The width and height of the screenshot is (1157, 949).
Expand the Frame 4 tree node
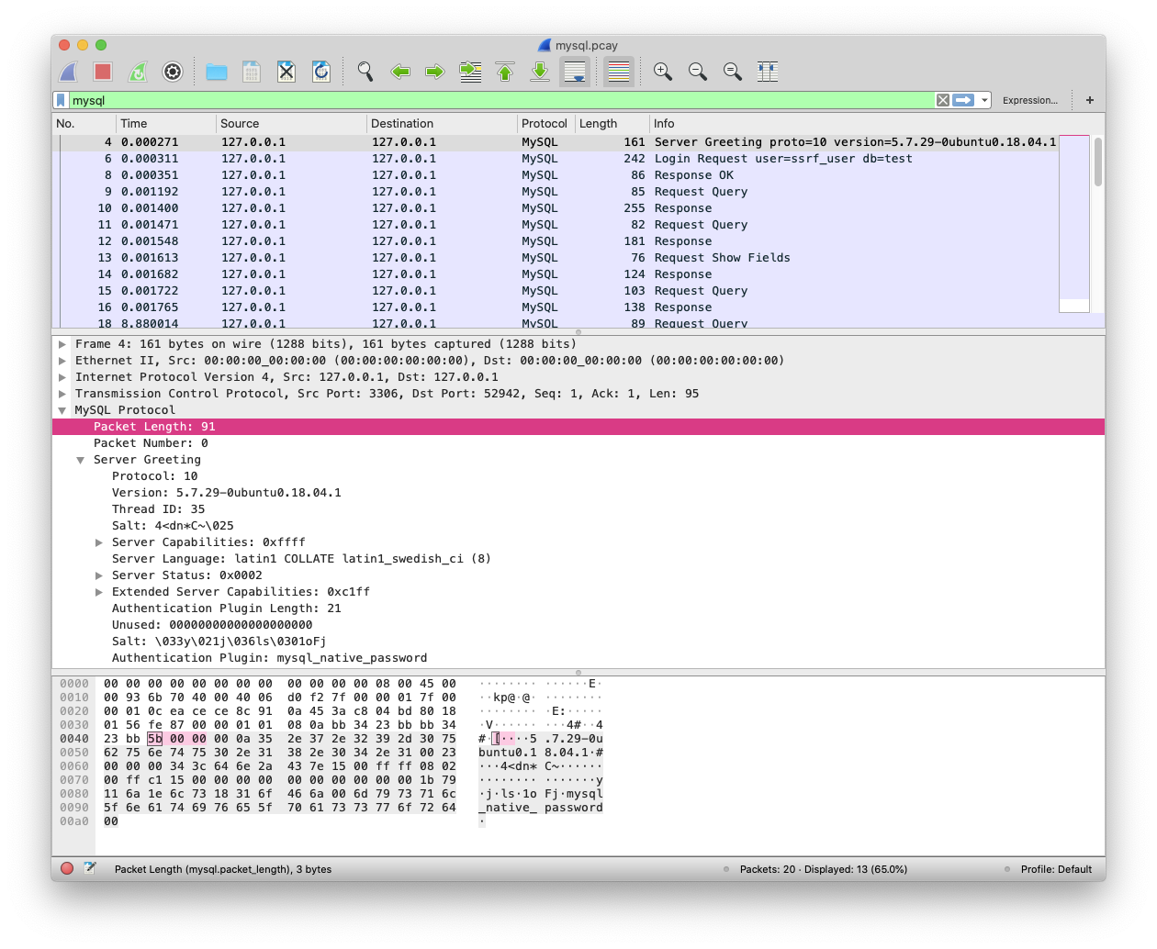pyautogui.click(x=62, y=344)
